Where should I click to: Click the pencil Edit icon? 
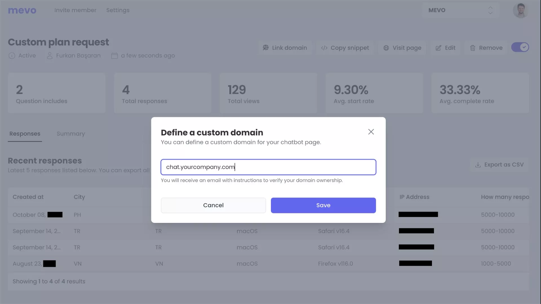(438, 48)
